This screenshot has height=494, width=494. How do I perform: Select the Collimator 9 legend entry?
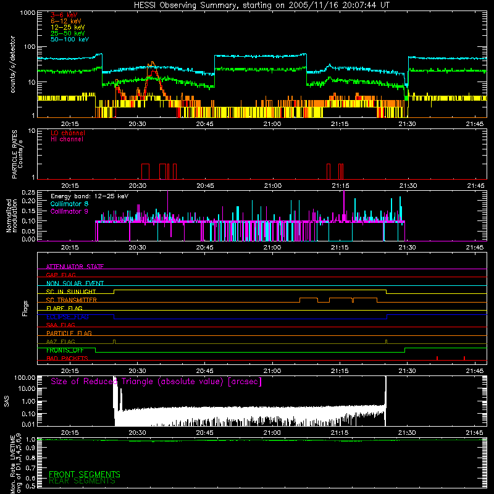pos(69,211)
